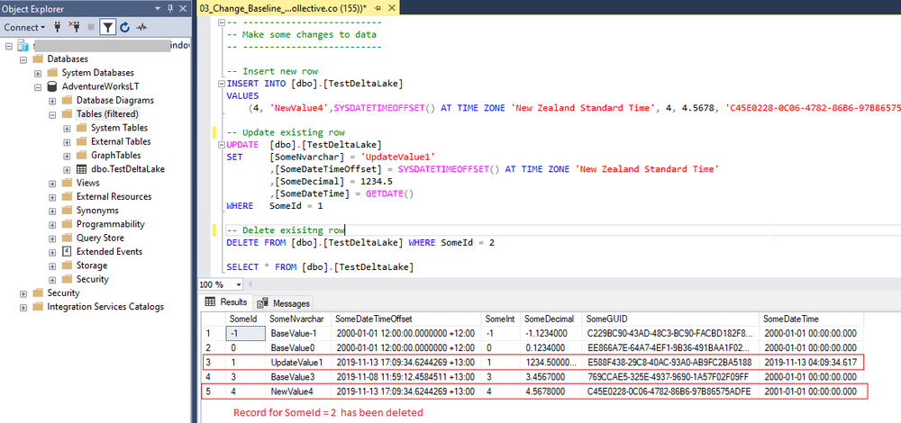Image resolution: width=901 pixels, height=423 pixels.
Task: Click the Databases folder icon
Action: 38,58
